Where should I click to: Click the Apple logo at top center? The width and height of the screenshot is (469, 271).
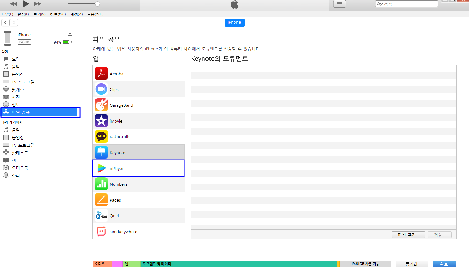pyautogui.click(x=234, y=4)
